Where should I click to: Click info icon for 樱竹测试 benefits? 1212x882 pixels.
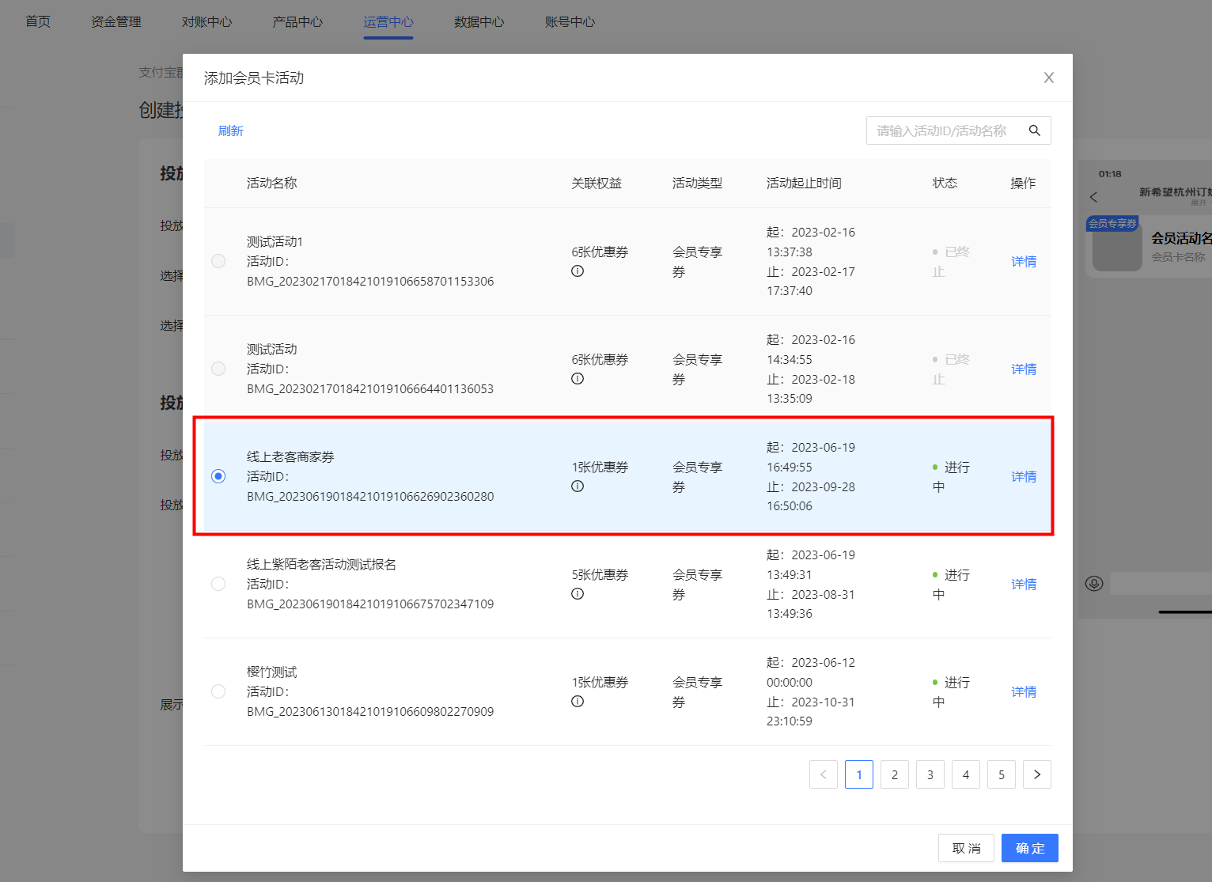(x=578, y=702)
